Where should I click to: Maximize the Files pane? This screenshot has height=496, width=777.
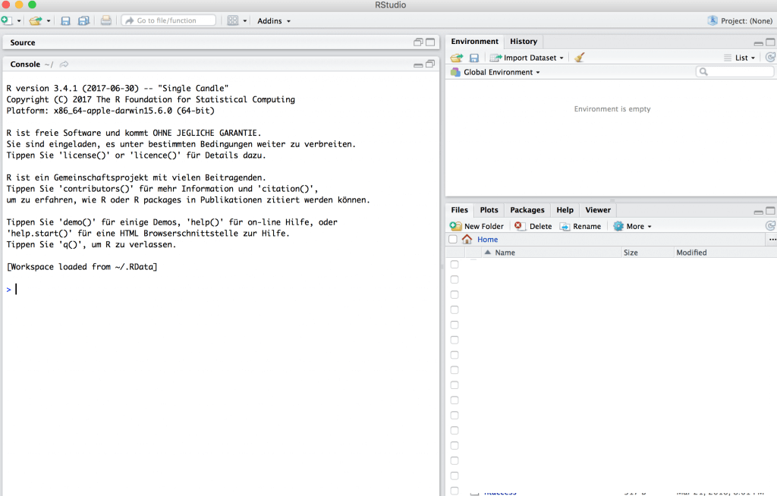coord(770,211)
